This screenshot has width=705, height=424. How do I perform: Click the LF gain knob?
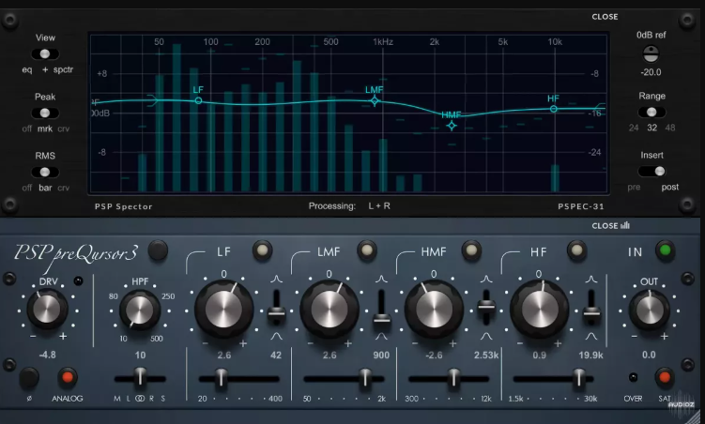tap(223, 310)
